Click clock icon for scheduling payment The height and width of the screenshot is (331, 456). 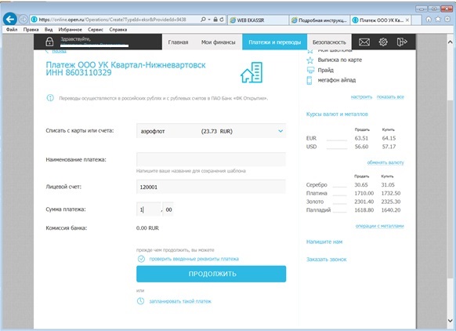(140, 301)
